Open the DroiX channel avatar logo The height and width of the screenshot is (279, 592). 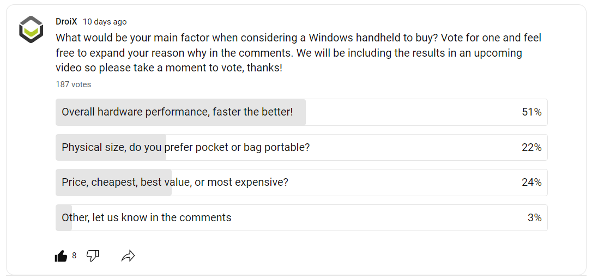point(31,29)
